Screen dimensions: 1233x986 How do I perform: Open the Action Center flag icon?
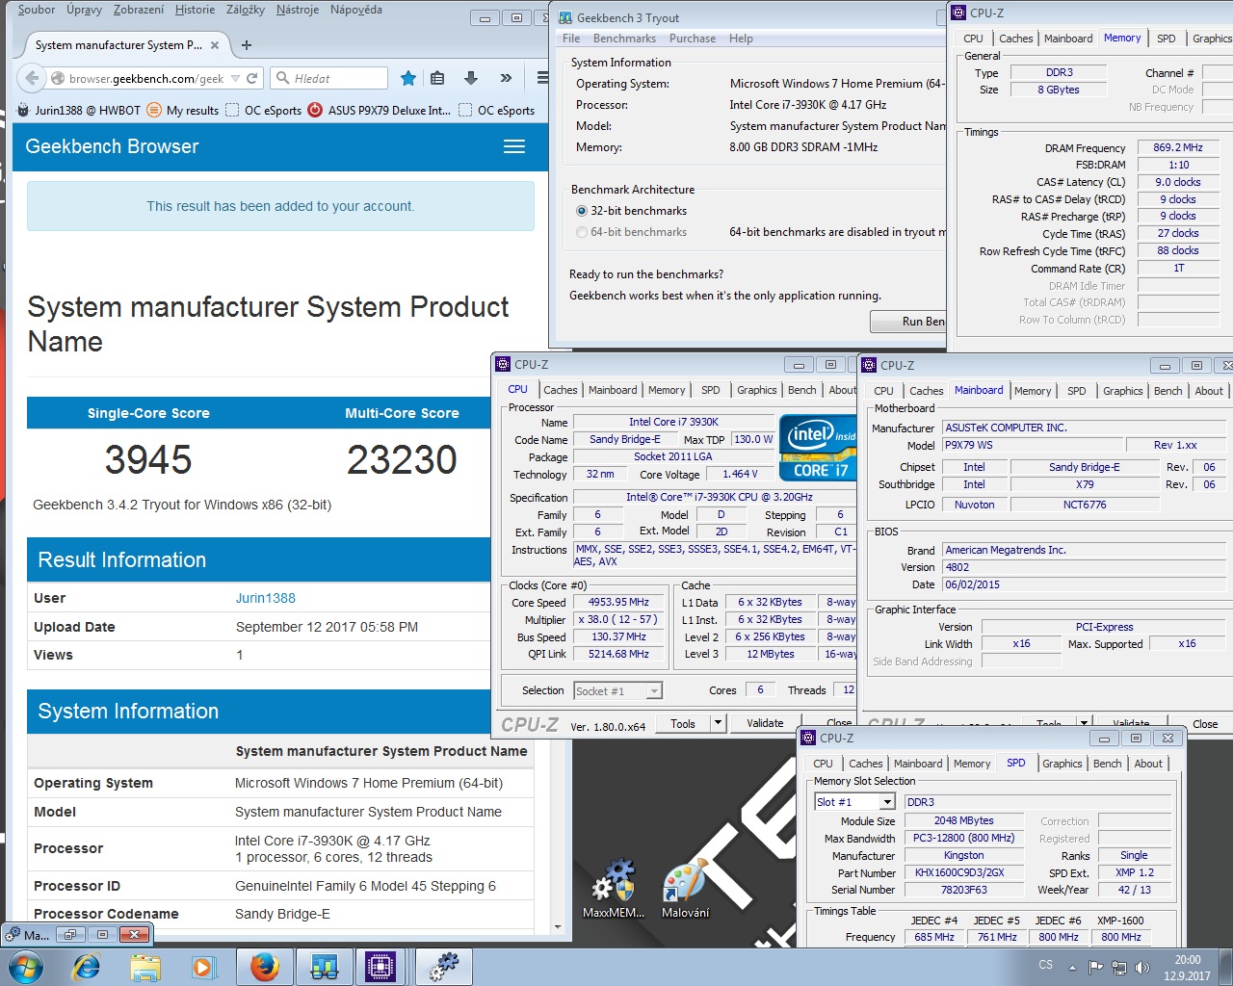(1095, 967)
